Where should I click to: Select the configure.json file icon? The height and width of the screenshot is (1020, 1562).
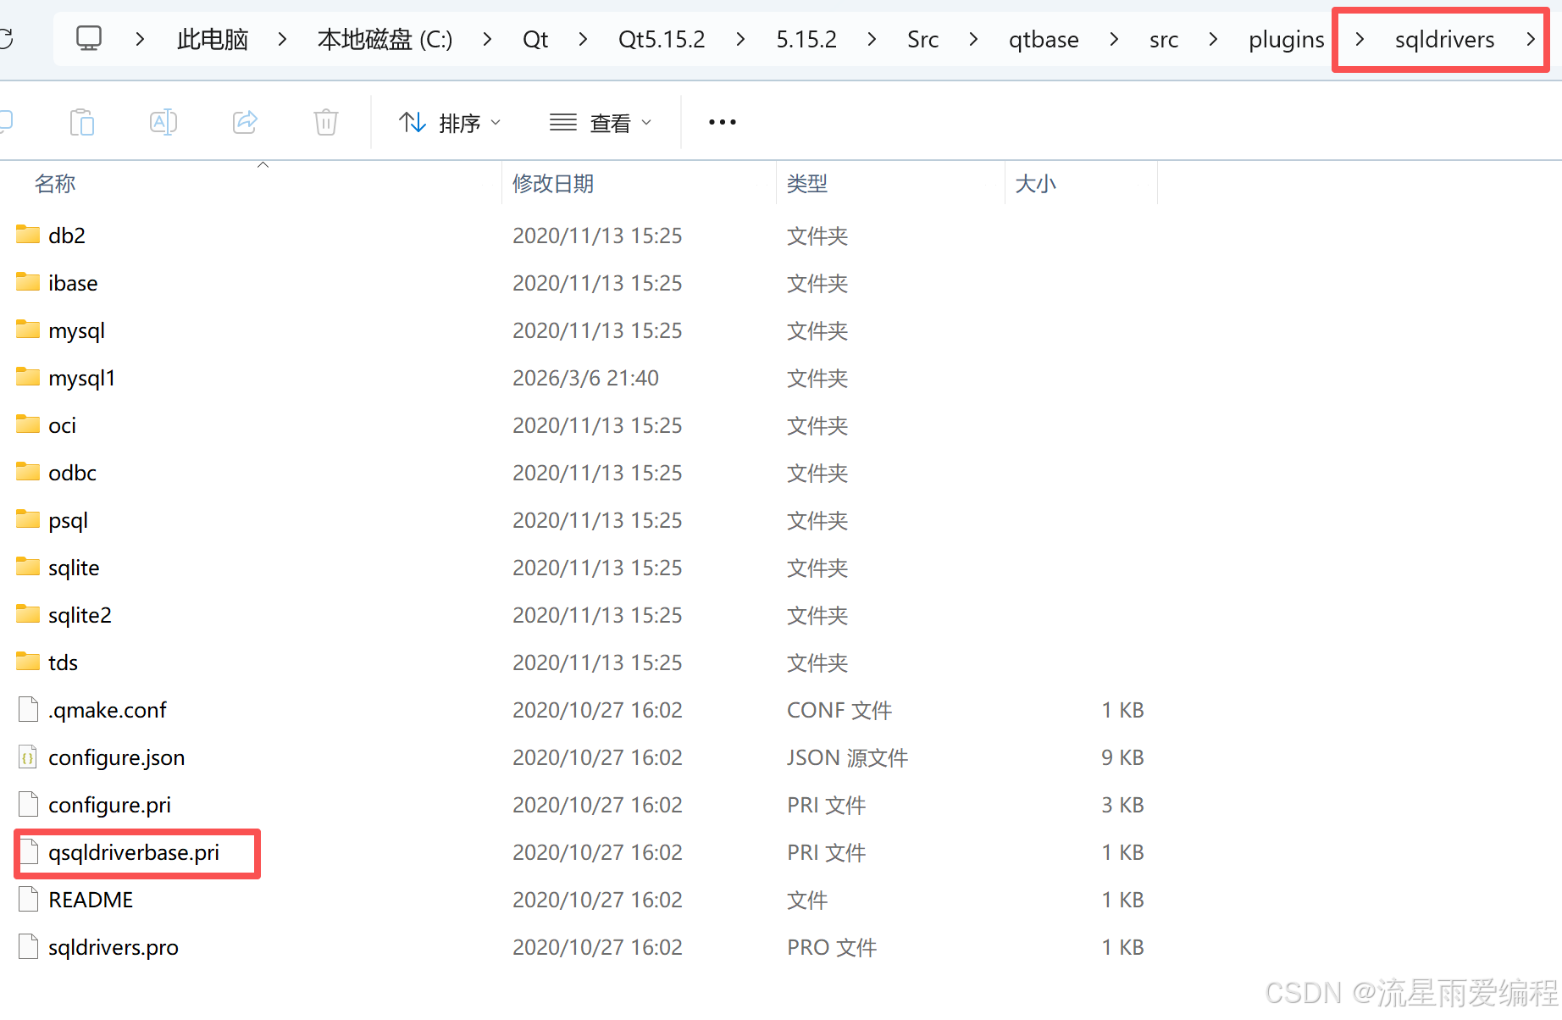pyautogui.click(x=28, y=757)
